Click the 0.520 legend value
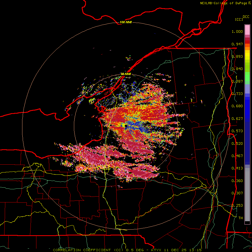 point(237,144)
